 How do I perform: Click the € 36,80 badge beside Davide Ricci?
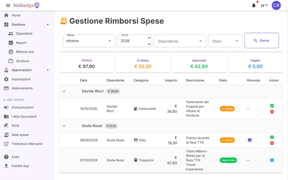click(x=113, y=91)
